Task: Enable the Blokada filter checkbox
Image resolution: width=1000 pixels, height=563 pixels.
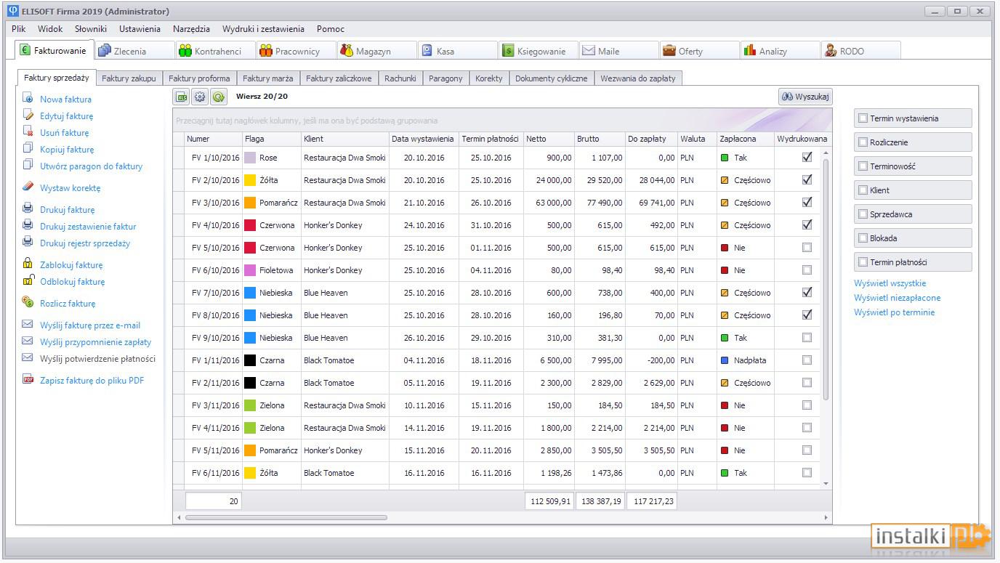Action: click(x=863, y=238)
